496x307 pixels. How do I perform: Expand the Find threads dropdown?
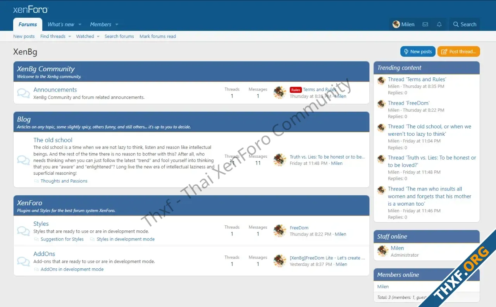pos(70,36)
